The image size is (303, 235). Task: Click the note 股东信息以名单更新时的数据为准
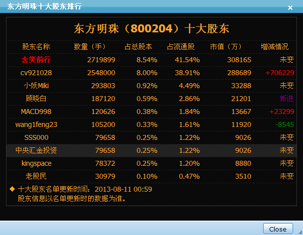72,199
